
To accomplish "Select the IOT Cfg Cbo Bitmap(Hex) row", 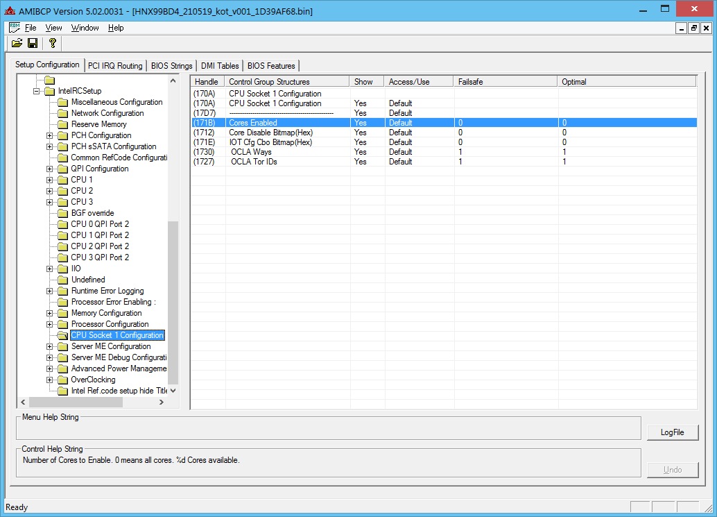I will click(444, 142).
